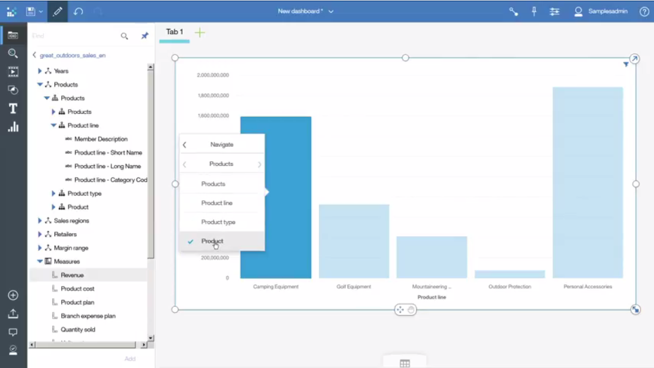Expand the Years dimension
The height and width of the screenshot is (368, 654).
click(x=40, y=71)
